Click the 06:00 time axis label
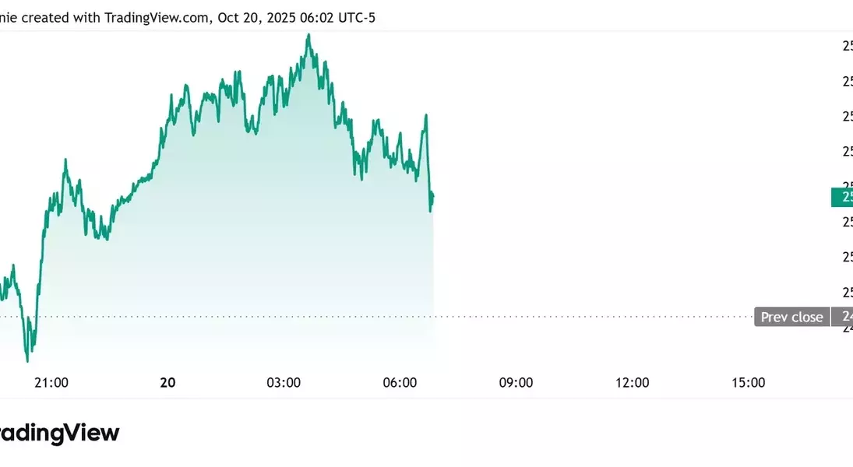Image resolution: width=853 pixels, height=467 pixels. click(x=400, y=382)
